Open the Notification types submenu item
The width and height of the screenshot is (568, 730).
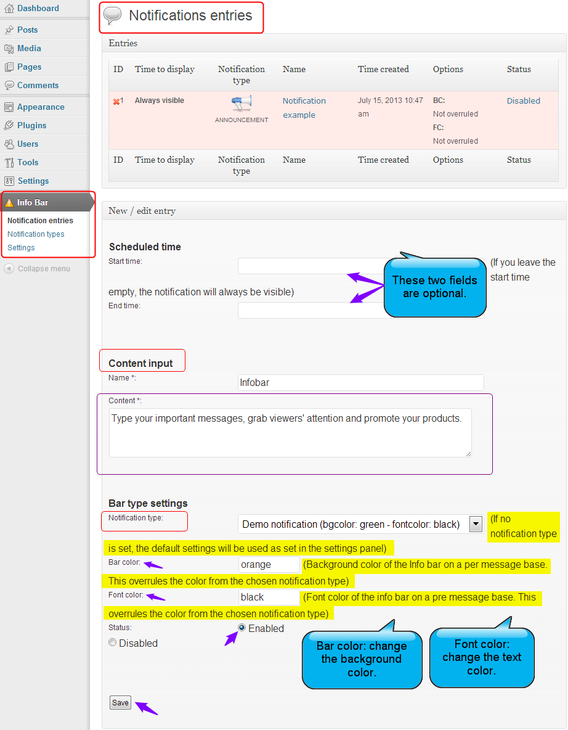coord(36,234)
